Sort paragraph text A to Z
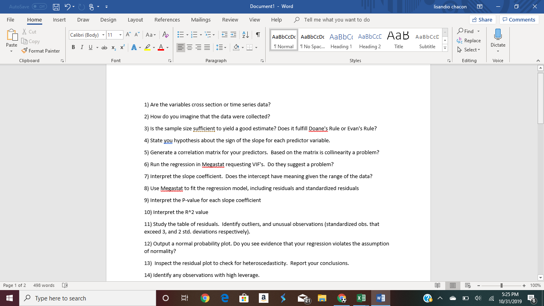Screen dimensions: 544x306 [x=246, y=35]
